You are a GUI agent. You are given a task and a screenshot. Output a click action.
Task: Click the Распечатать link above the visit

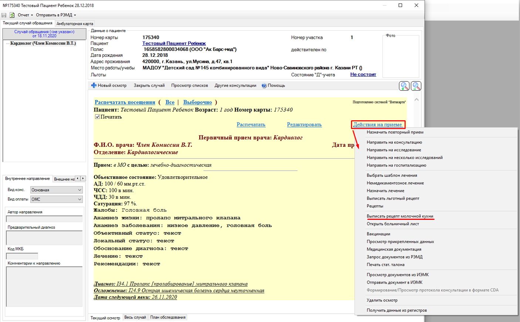tap(251, 125)
